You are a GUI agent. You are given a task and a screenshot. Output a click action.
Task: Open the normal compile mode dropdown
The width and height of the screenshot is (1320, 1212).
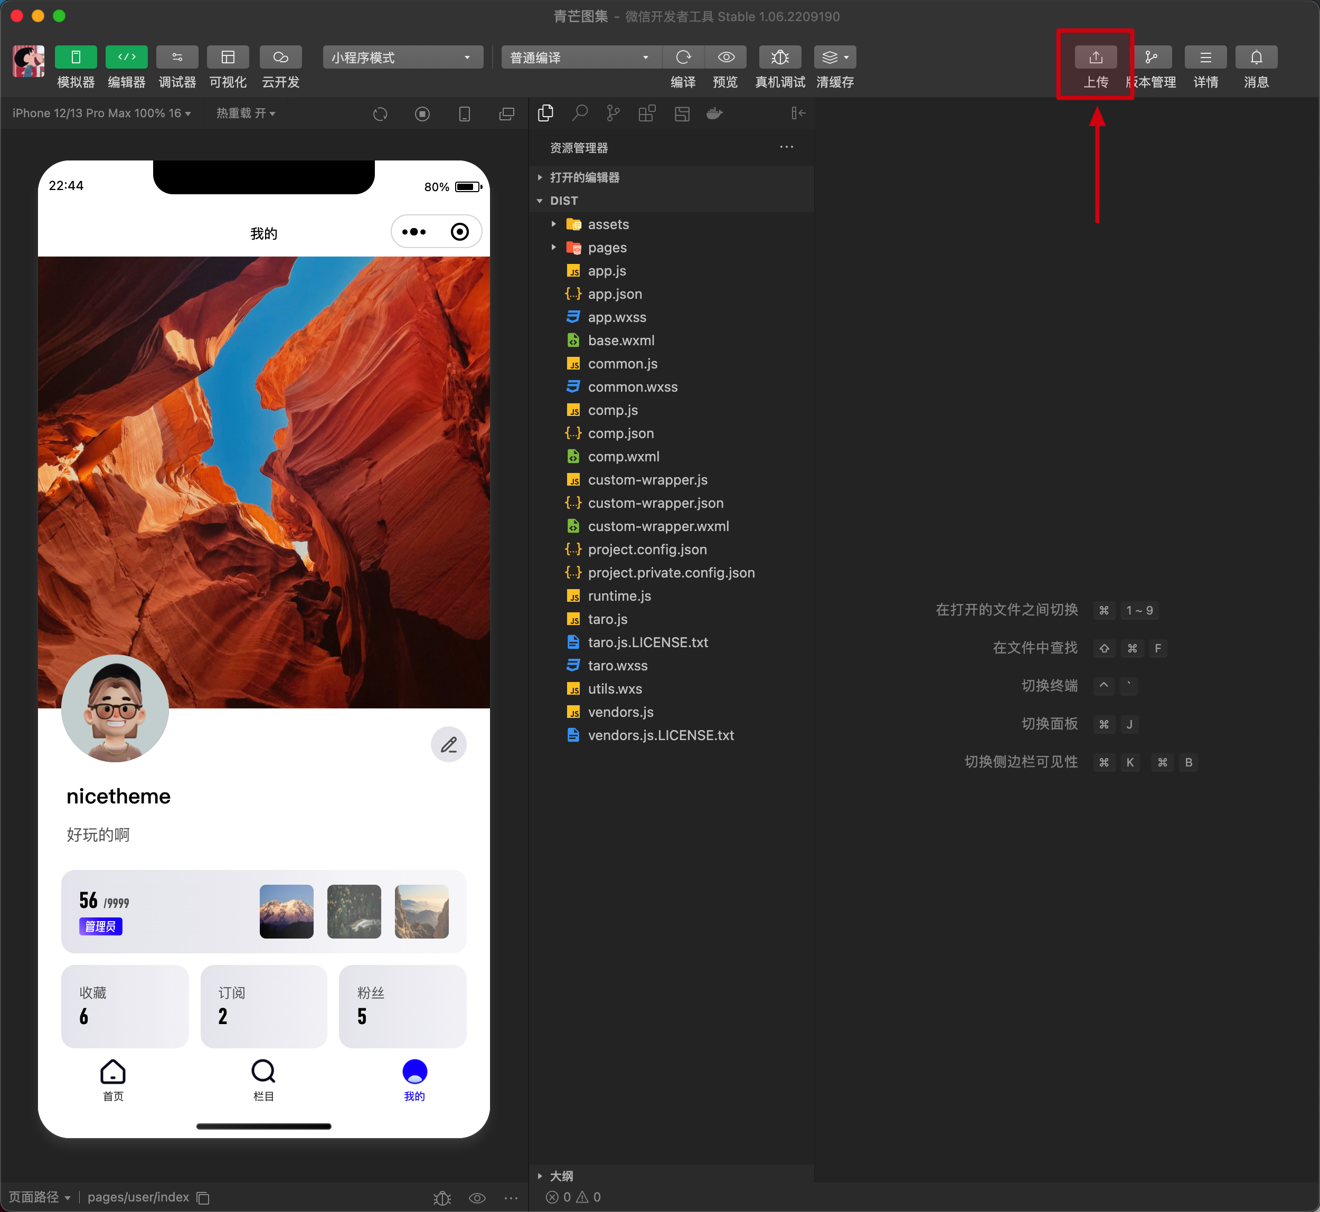(581, 57)
